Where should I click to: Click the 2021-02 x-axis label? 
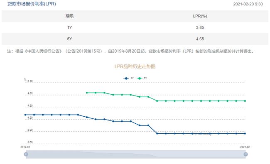pyautogui.click(x=245, y=147)
